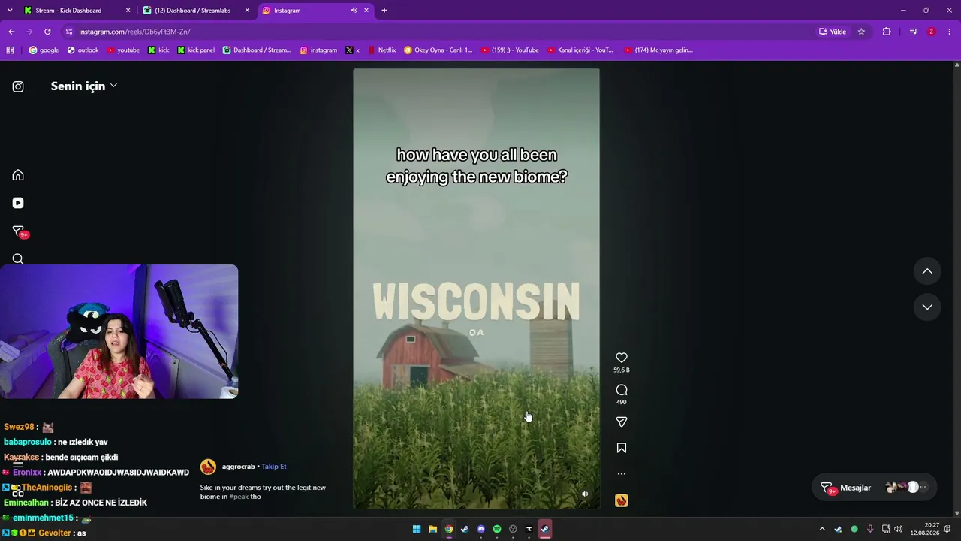The height and width of the screenshot is (541, 961).
Task: Go to the previous reel with up arrow
Action: tap(927, 271)
